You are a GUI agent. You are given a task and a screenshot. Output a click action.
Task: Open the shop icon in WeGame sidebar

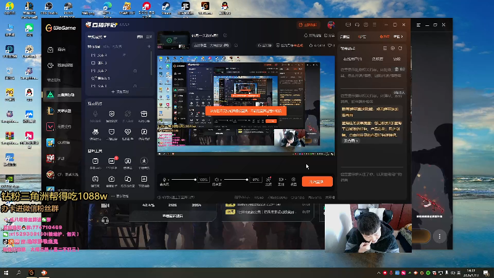tap(51, 49)
